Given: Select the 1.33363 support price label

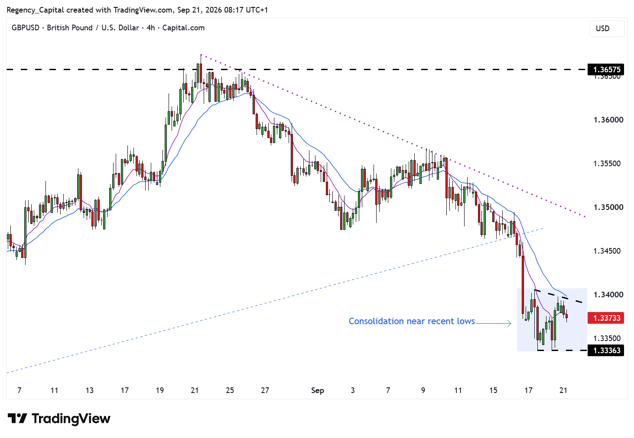Looking at the screenshot, I should pos(606,351).
